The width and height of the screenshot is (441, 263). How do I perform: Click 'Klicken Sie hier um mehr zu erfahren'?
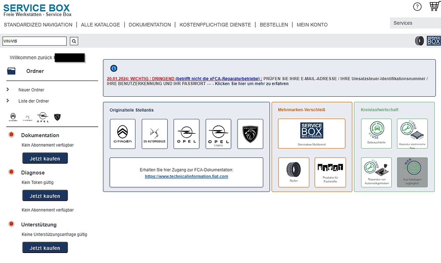point(252,84)
